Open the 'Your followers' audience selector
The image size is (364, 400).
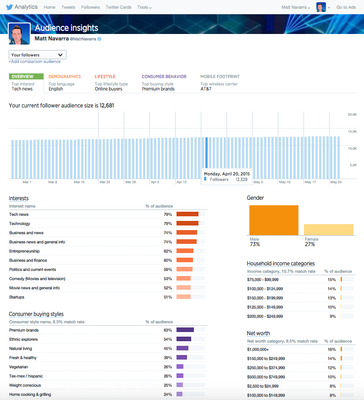[38, 55]
